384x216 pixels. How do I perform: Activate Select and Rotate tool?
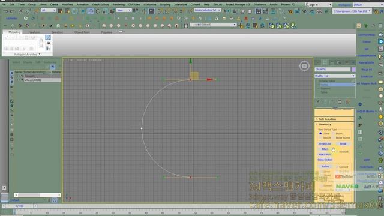[x=98, y=11]
